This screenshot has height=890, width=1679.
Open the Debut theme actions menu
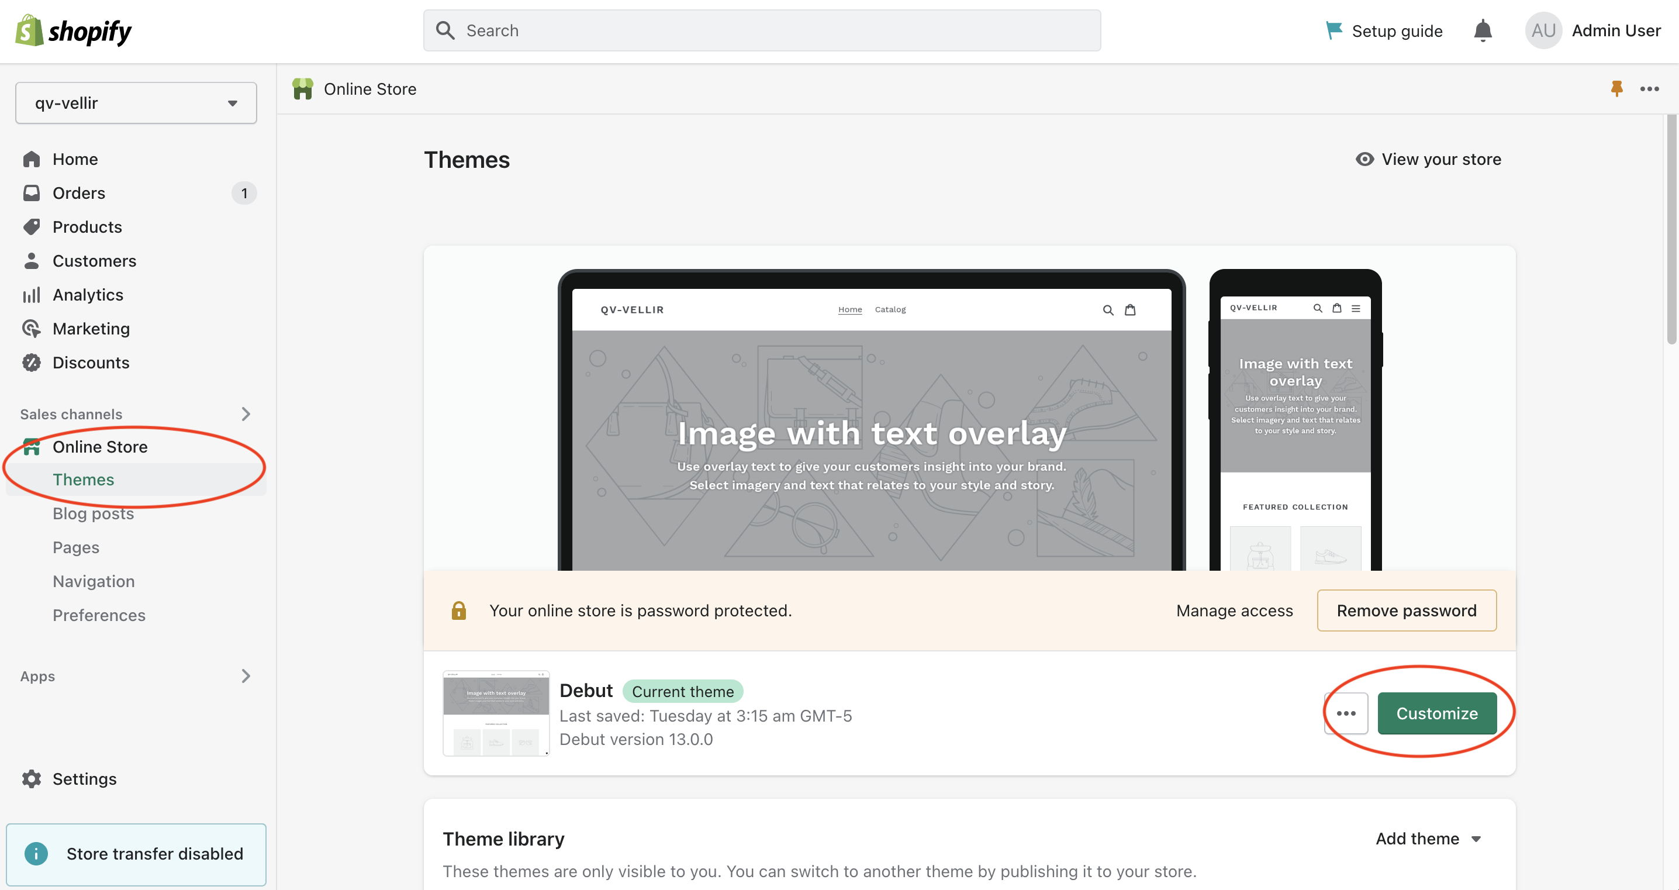(x=1346, y=713)
